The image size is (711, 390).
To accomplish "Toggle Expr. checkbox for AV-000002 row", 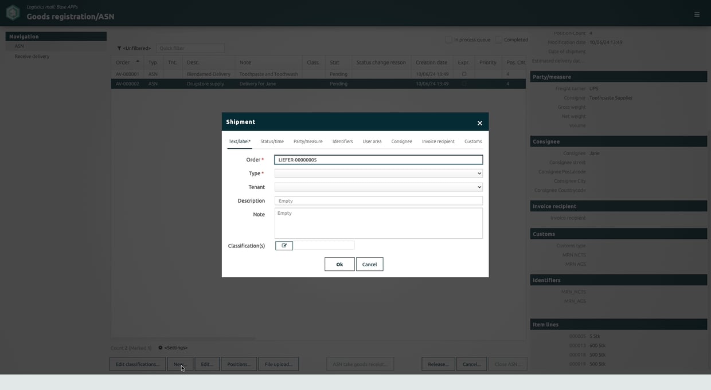I will (x=464, y=84).
